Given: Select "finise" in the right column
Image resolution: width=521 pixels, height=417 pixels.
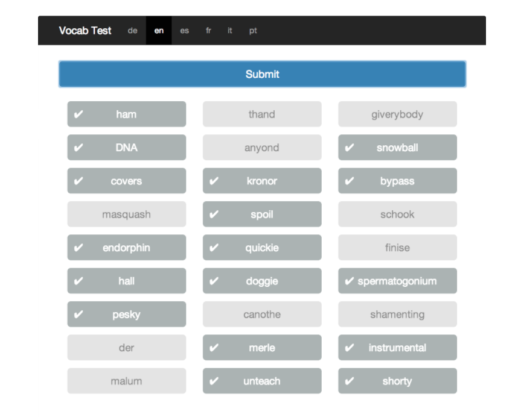Looking at the screenshot, I should coord(397,248).
